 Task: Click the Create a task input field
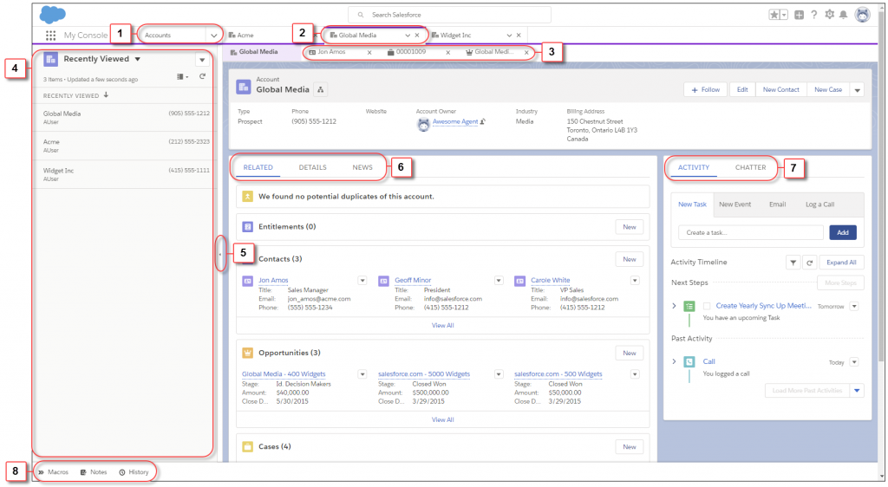[750, 232]
